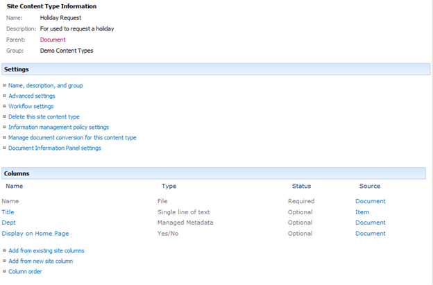Open the Title column link

[8, 212]
